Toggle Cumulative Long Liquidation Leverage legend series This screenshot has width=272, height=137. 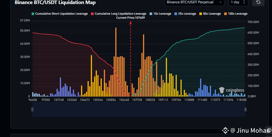pos(119,14)
